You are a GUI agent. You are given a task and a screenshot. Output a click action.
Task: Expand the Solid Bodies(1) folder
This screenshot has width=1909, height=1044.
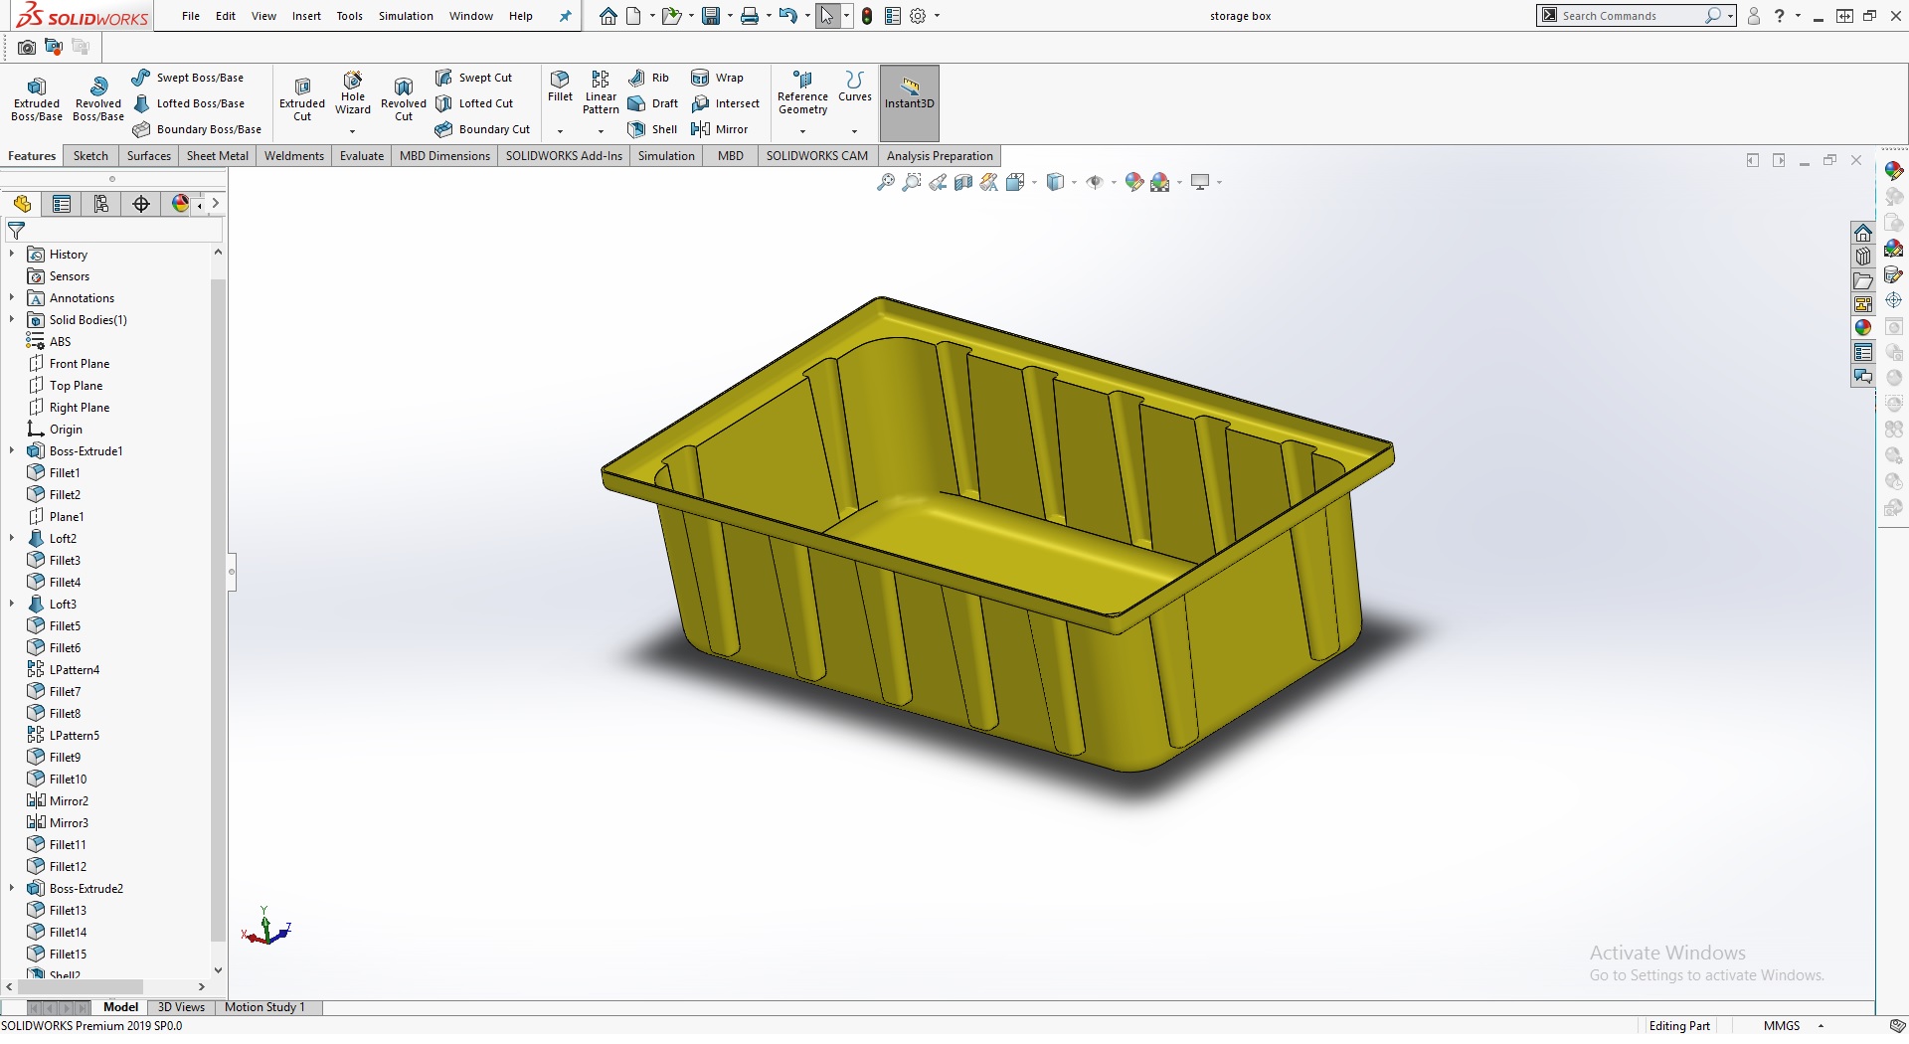tap(12, 319)
